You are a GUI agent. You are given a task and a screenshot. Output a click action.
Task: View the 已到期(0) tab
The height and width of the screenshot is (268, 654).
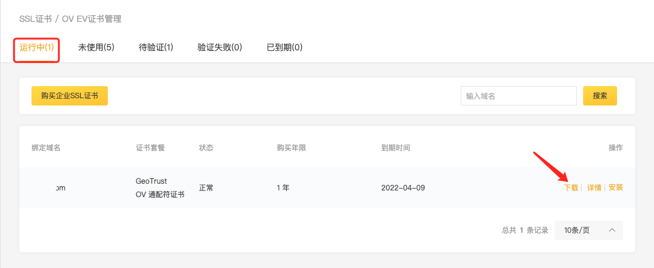pyautogui.click(x=284, y=48)
